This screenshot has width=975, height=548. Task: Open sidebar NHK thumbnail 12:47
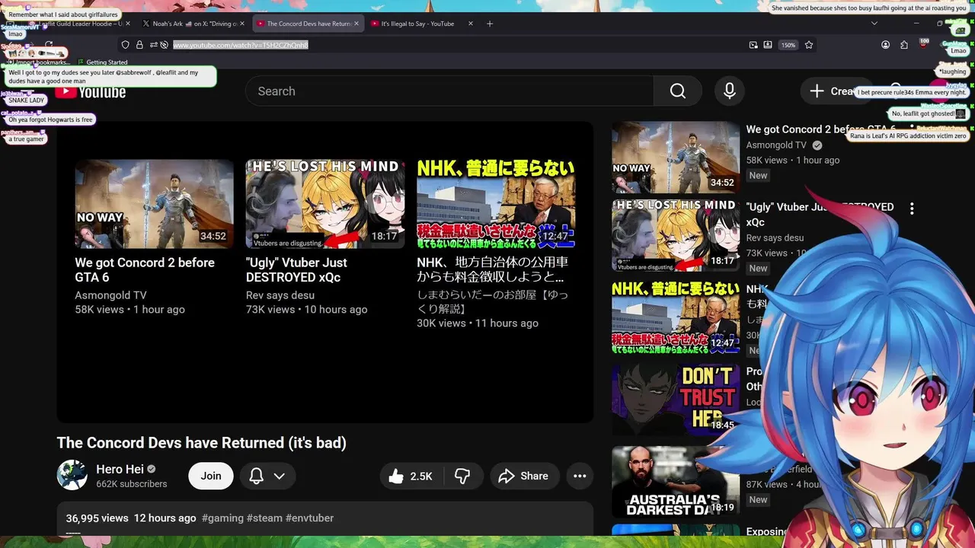point(676,318)
